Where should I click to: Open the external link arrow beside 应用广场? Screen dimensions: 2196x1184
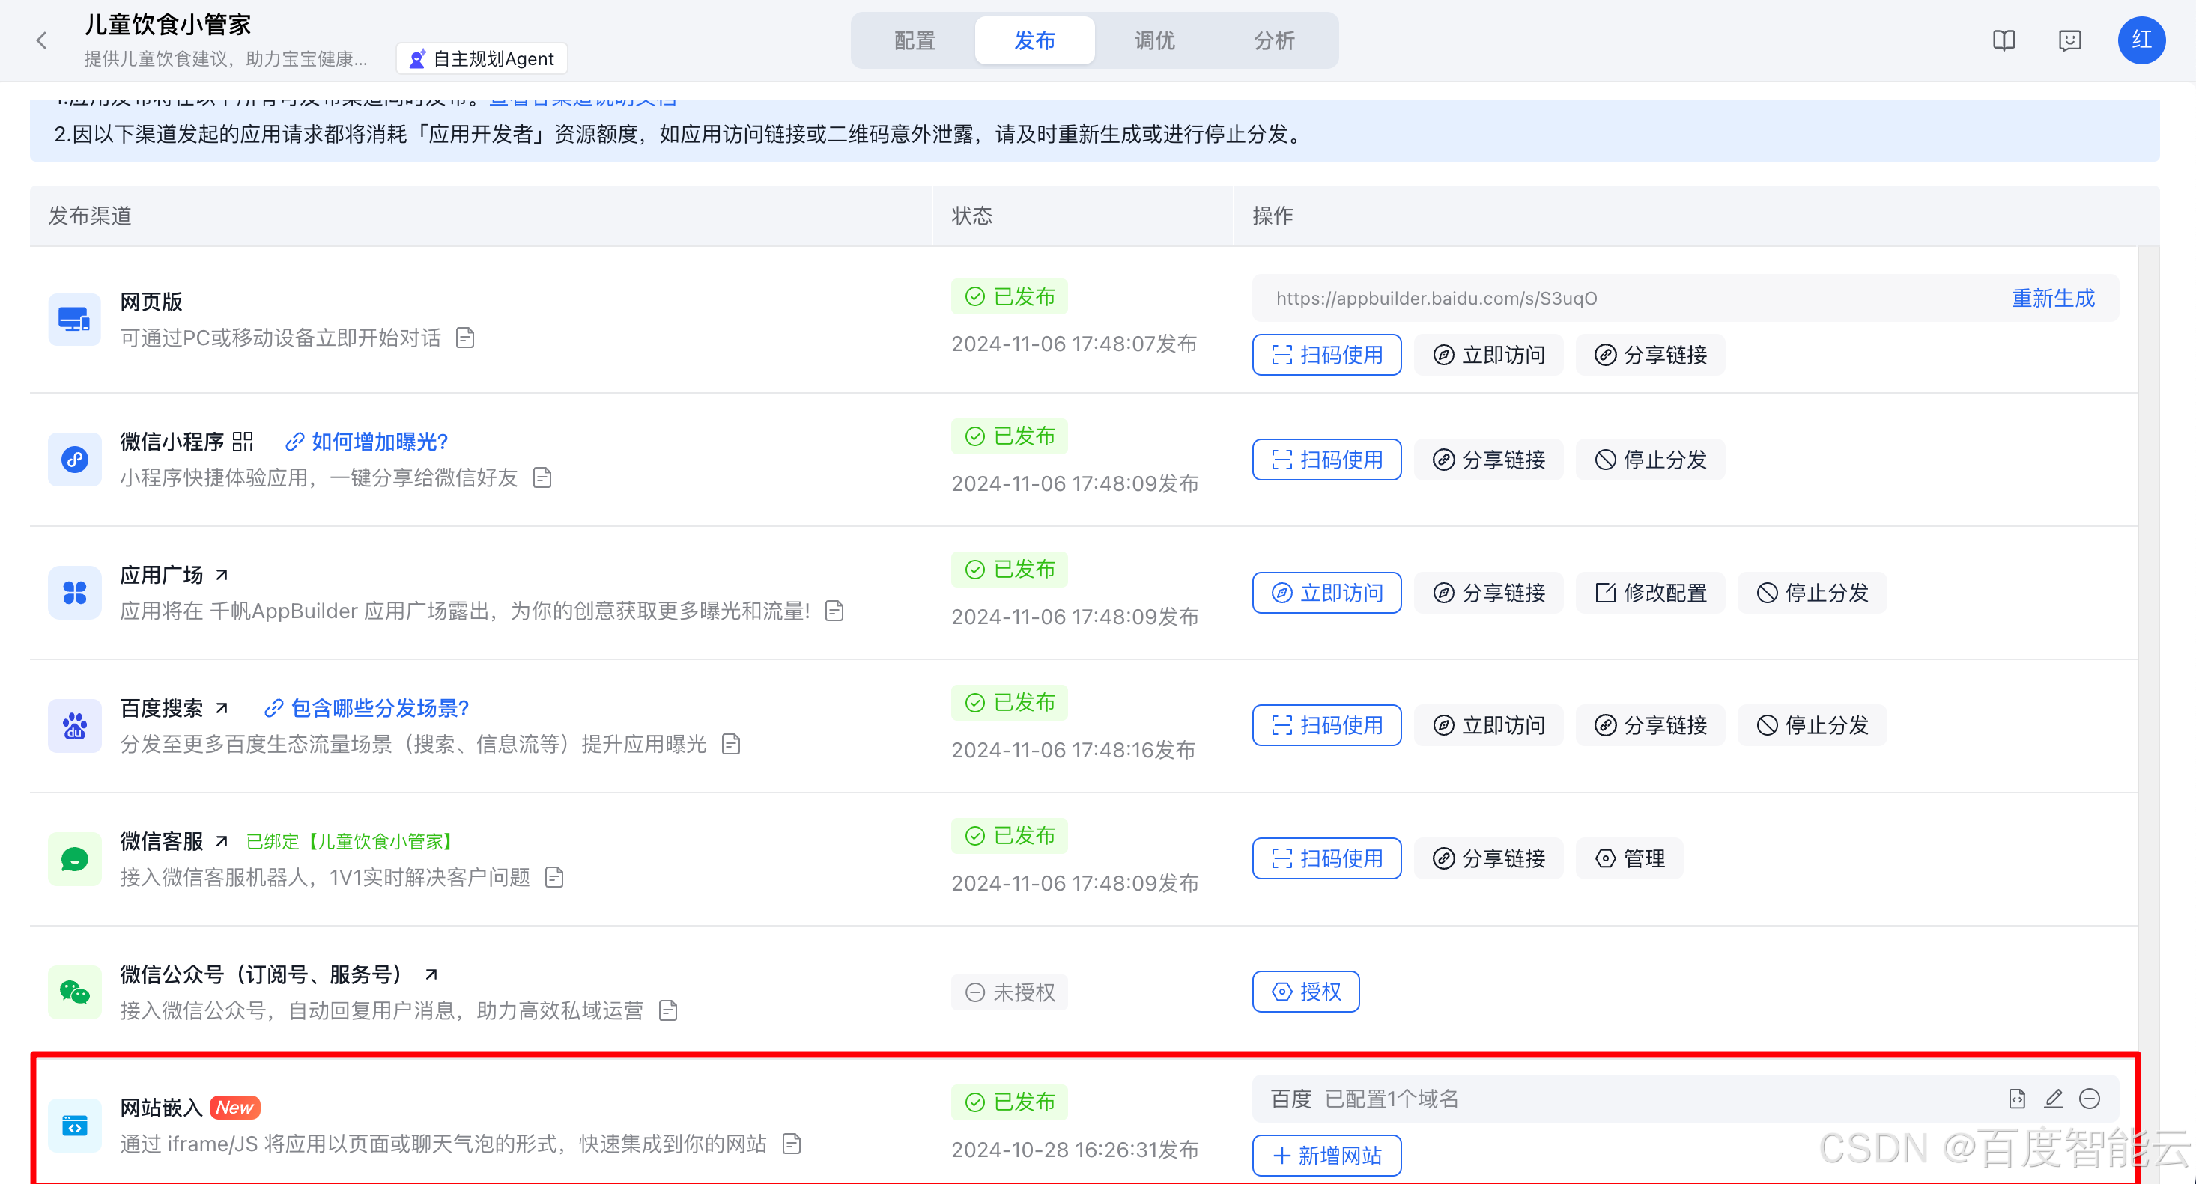tap(222, 575)
